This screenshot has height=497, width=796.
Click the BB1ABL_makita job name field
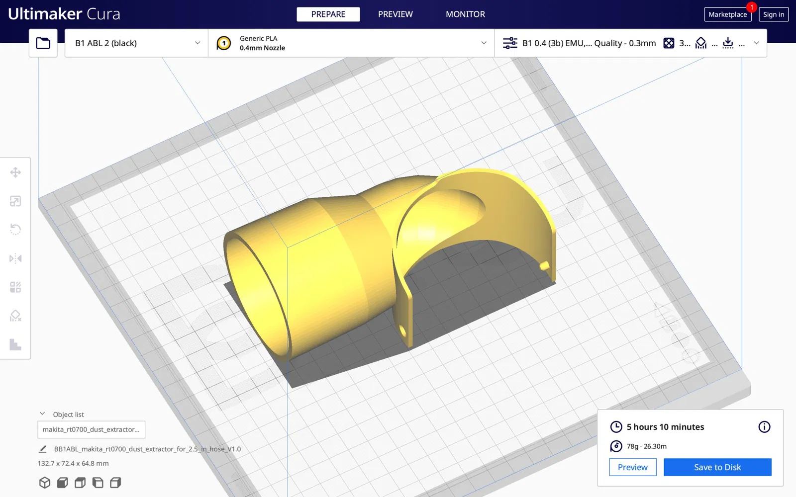(x=147, y=449)
